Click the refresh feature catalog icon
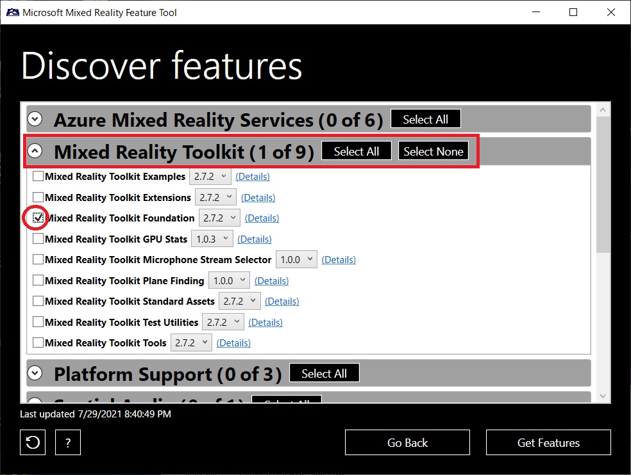The width and height of the screenshot is (631, 475). coord(33,442)
